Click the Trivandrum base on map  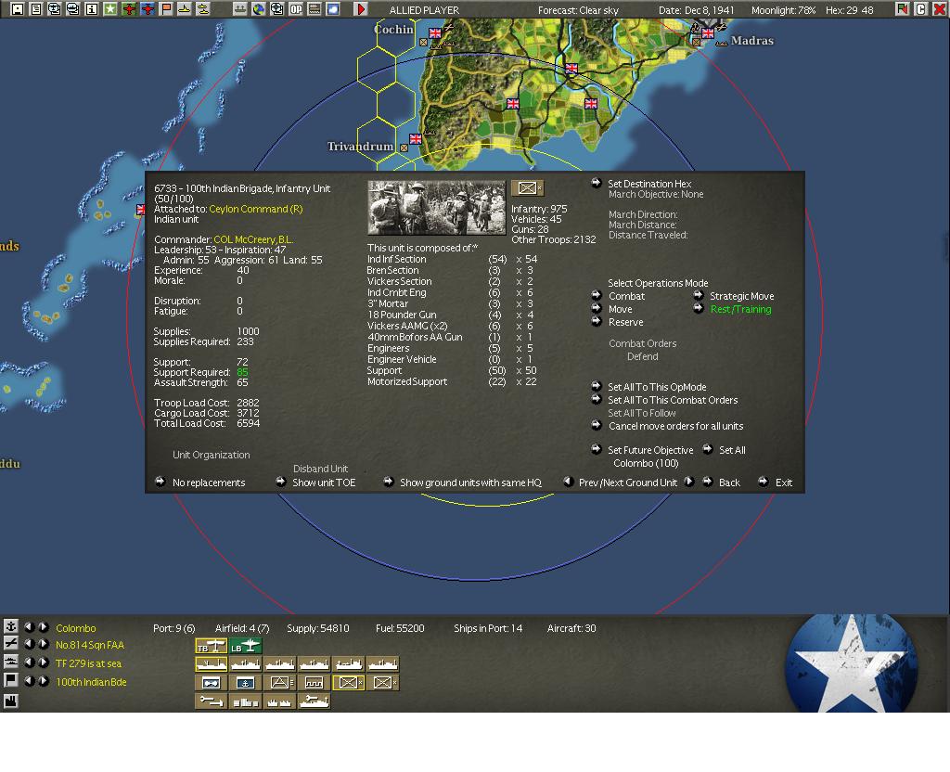coord(416,139)
